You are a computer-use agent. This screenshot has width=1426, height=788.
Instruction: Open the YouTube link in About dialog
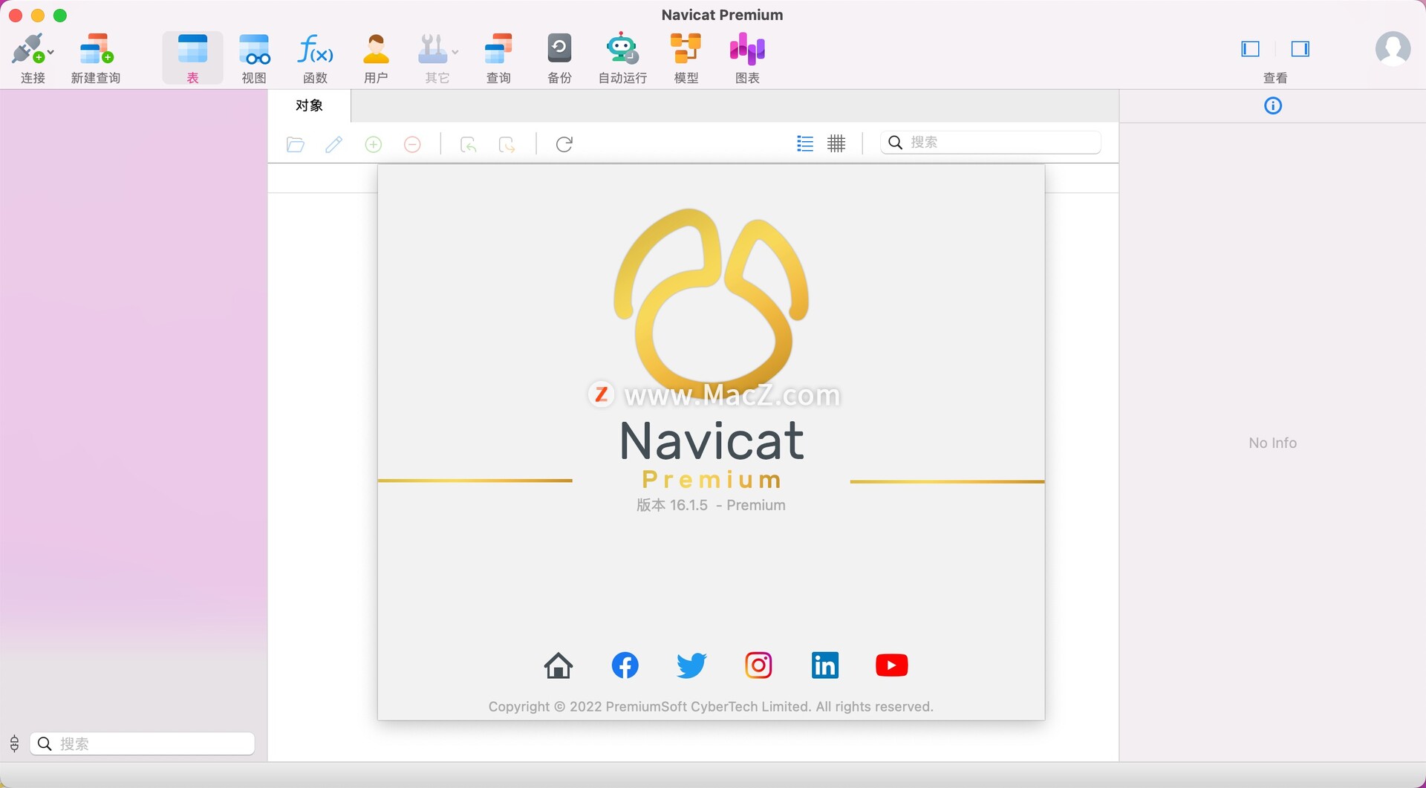[x=891, y=665]
